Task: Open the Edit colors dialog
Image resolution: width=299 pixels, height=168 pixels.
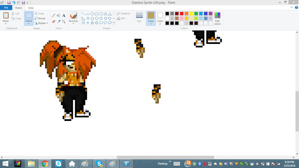Action: [x=217, y=18]
